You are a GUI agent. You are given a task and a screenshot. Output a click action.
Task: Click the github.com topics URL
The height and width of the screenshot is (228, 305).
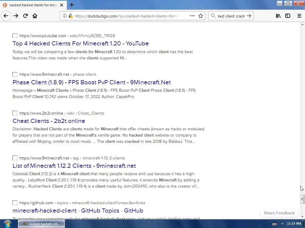[82, 203]
